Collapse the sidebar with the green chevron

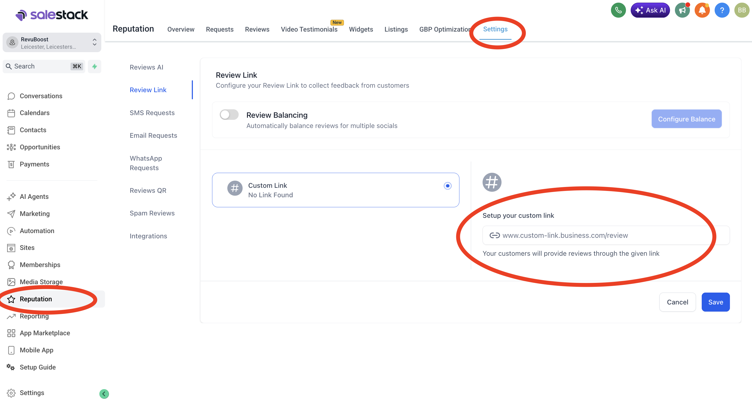pos(104,394)
